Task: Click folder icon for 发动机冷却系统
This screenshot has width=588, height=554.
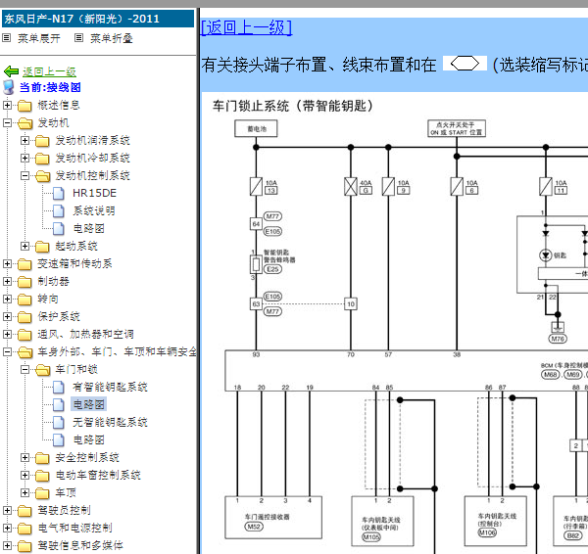Action: (42, 159)
